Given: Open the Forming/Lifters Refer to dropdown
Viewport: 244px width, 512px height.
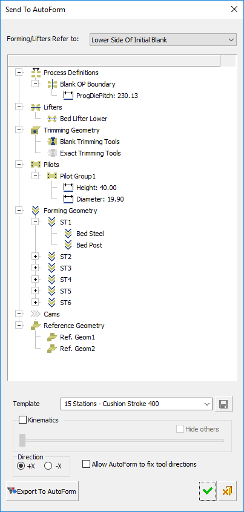Looking at the screenshot, I should point(163,40).
